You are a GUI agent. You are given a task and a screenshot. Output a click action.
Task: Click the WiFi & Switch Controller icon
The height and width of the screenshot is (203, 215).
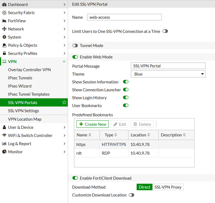[x=4, y=135]
